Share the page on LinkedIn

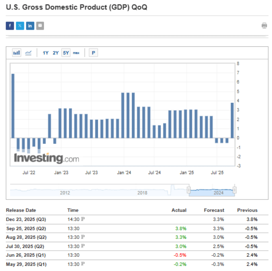(x=30, y=26)
